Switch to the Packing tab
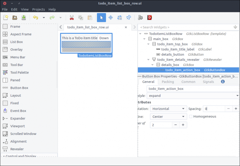240x166 pixels. click(x=168, y=82)
